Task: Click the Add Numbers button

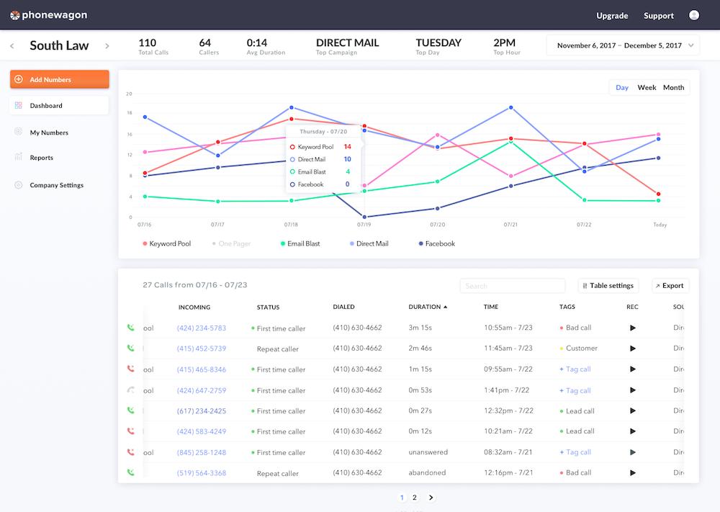Action: [x=59, y=79]
